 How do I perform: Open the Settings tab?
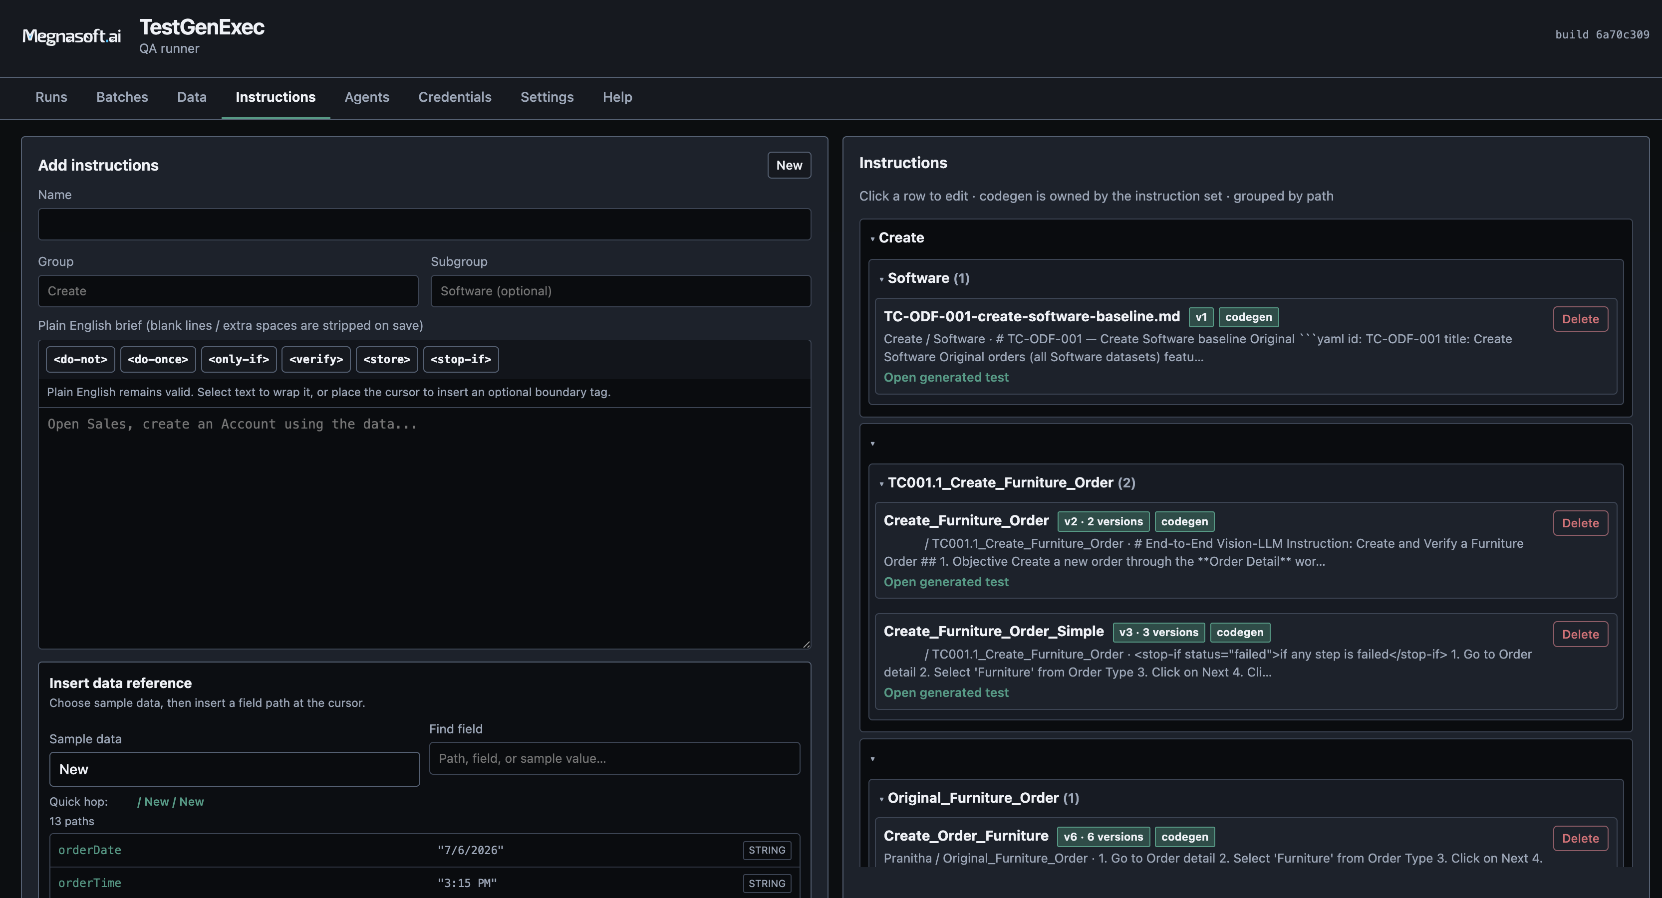(547, 97)
